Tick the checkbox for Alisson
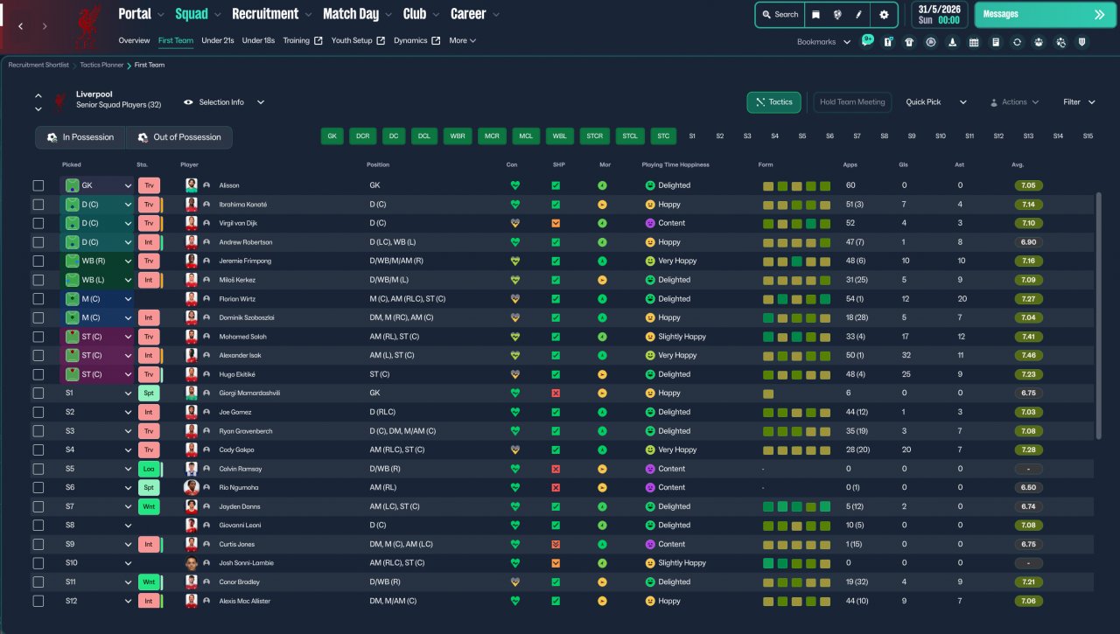This screenshot has width=1120, height=634. [38, 185]
